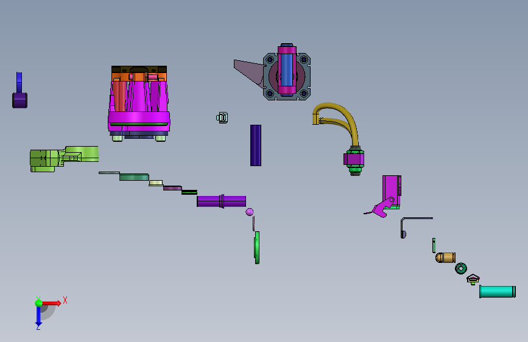
Task: Select the cream-colored small block
Action: [x=156, y=183]
